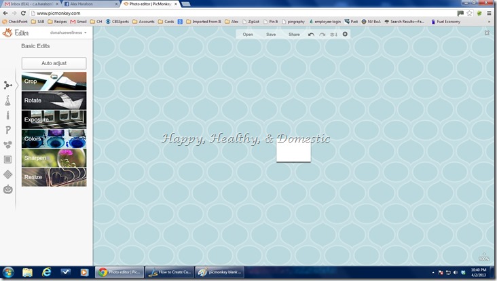Click the dark flag extension icon
Viewport: 497px width, 281px height.
click(x=460, y=13)
